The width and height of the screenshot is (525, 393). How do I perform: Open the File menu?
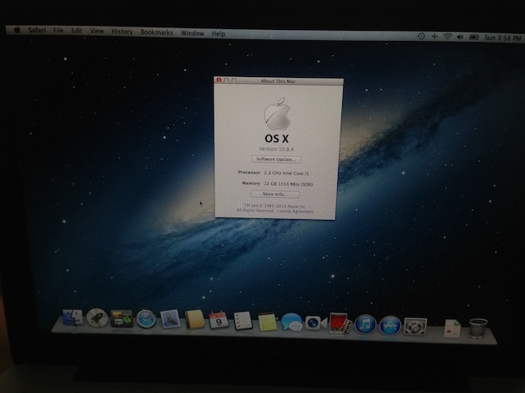[59, 31]
